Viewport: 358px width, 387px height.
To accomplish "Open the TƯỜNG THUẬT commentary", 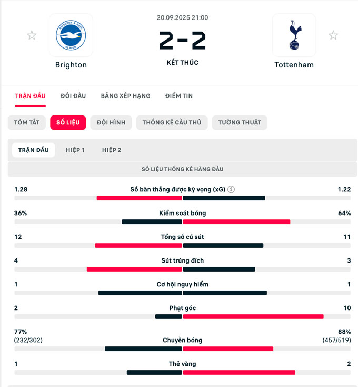I will point(240,123).
